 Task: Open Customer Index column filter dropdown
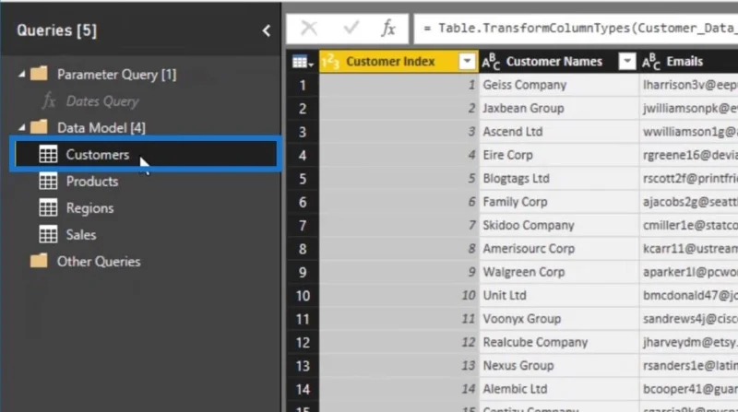click(467, 62)
